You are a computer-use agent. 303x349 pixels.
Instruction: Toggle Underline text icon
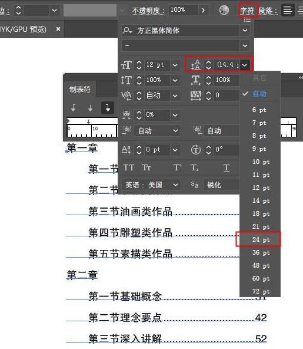click(227, 167)
